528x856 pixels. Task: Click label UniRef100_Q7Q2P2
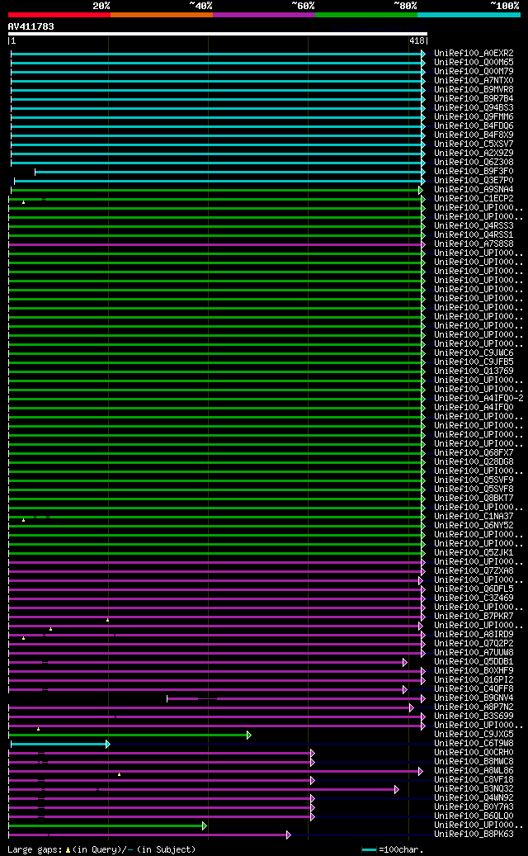pyautogui.click(x=474, y=643)
